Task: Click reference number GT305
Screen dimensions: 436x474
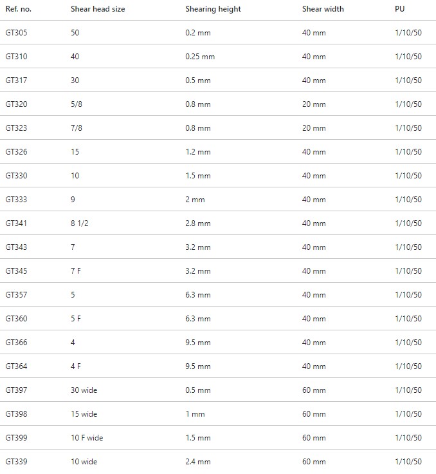Action: click(x=16, y=33)
